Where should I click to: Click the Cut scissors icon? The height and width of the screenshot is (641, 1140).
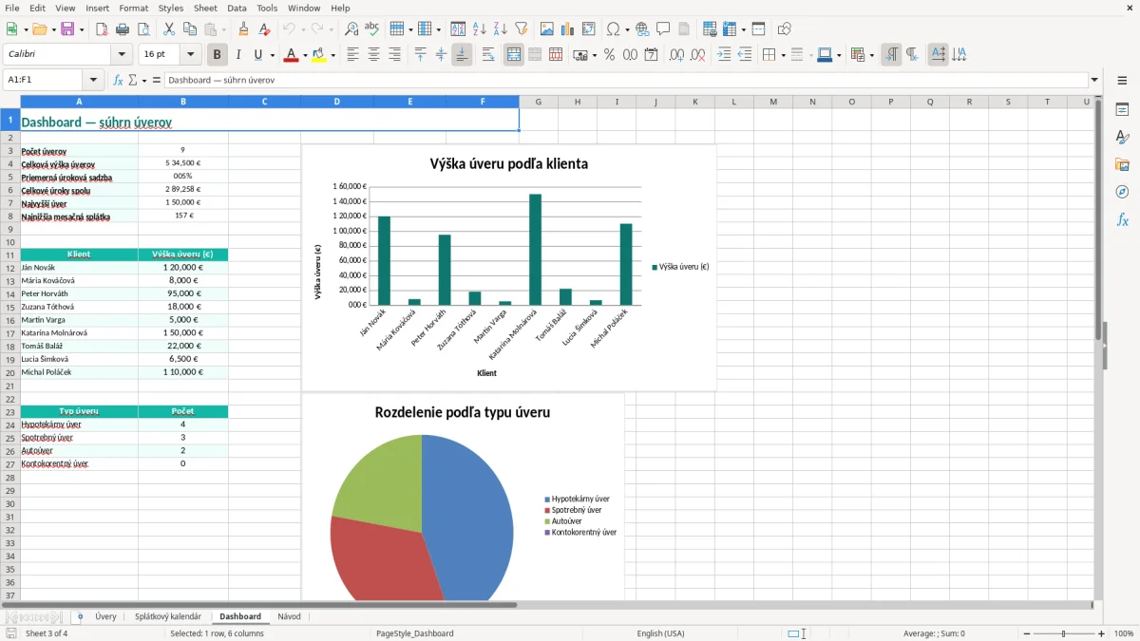[x=169, y=29]
